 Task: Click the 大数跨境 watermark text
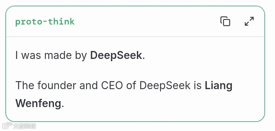click(25, 126)
